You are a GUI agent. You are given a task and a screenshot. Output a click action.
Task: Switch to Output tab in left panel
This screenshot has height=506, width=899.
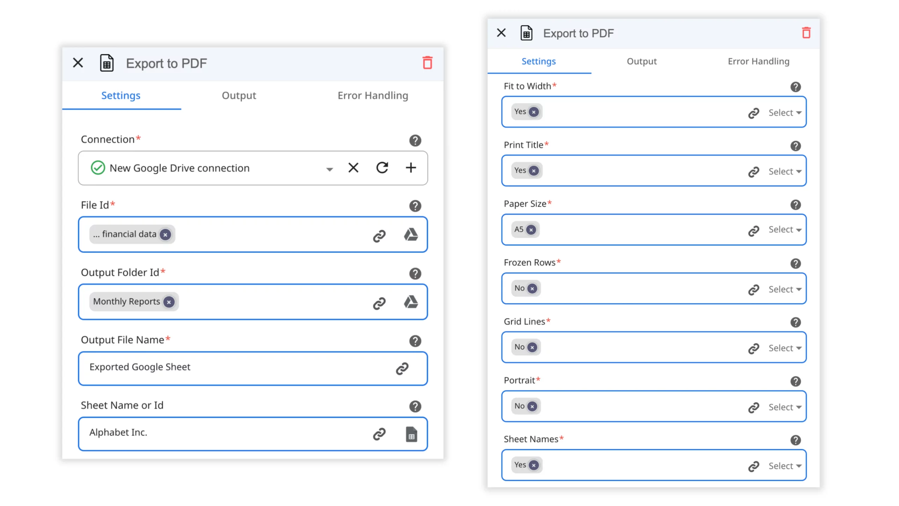pyautogui.click(x=239, y=96)
